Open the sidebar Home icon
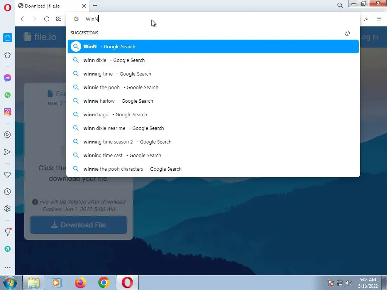This screenshot has width=387, height=290. (8, 38)
